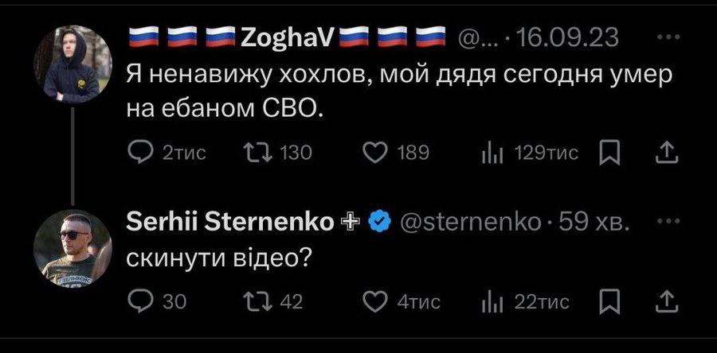
Task: Bookmark Serhii Sternenko's reply
Action: click(x=609, y=302)
